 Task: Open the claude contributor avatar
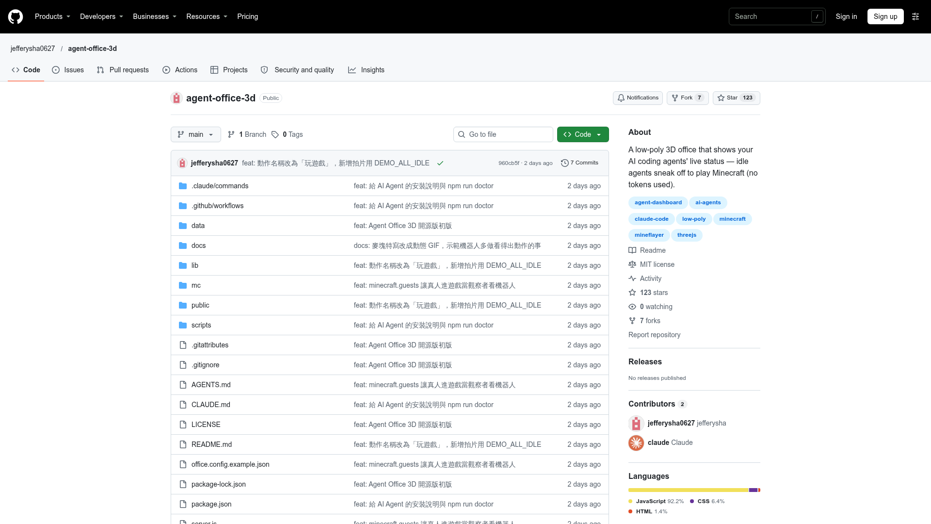point(636,442)
